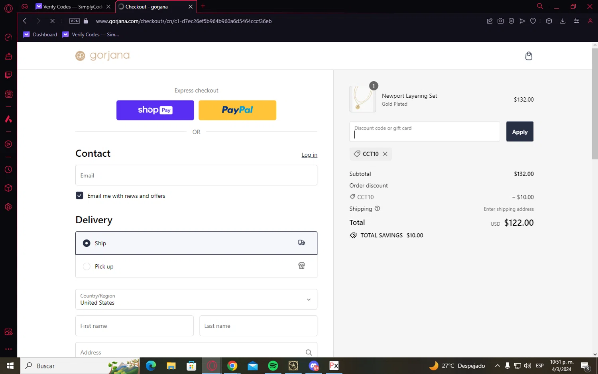Open the Windows Start menu
The image size is (598, 374).
tap(10, 366)
